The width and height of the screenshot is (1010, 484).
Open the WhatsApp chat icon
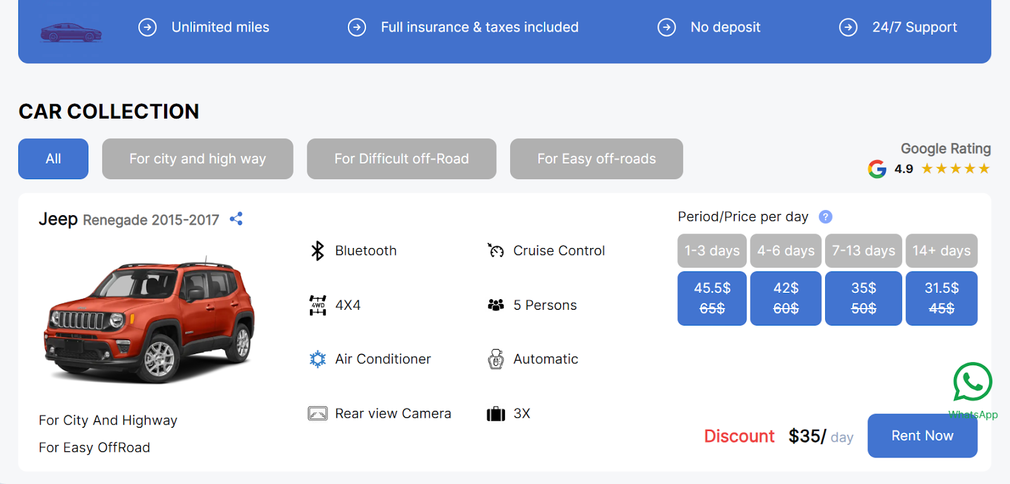[x=972, y=382]
